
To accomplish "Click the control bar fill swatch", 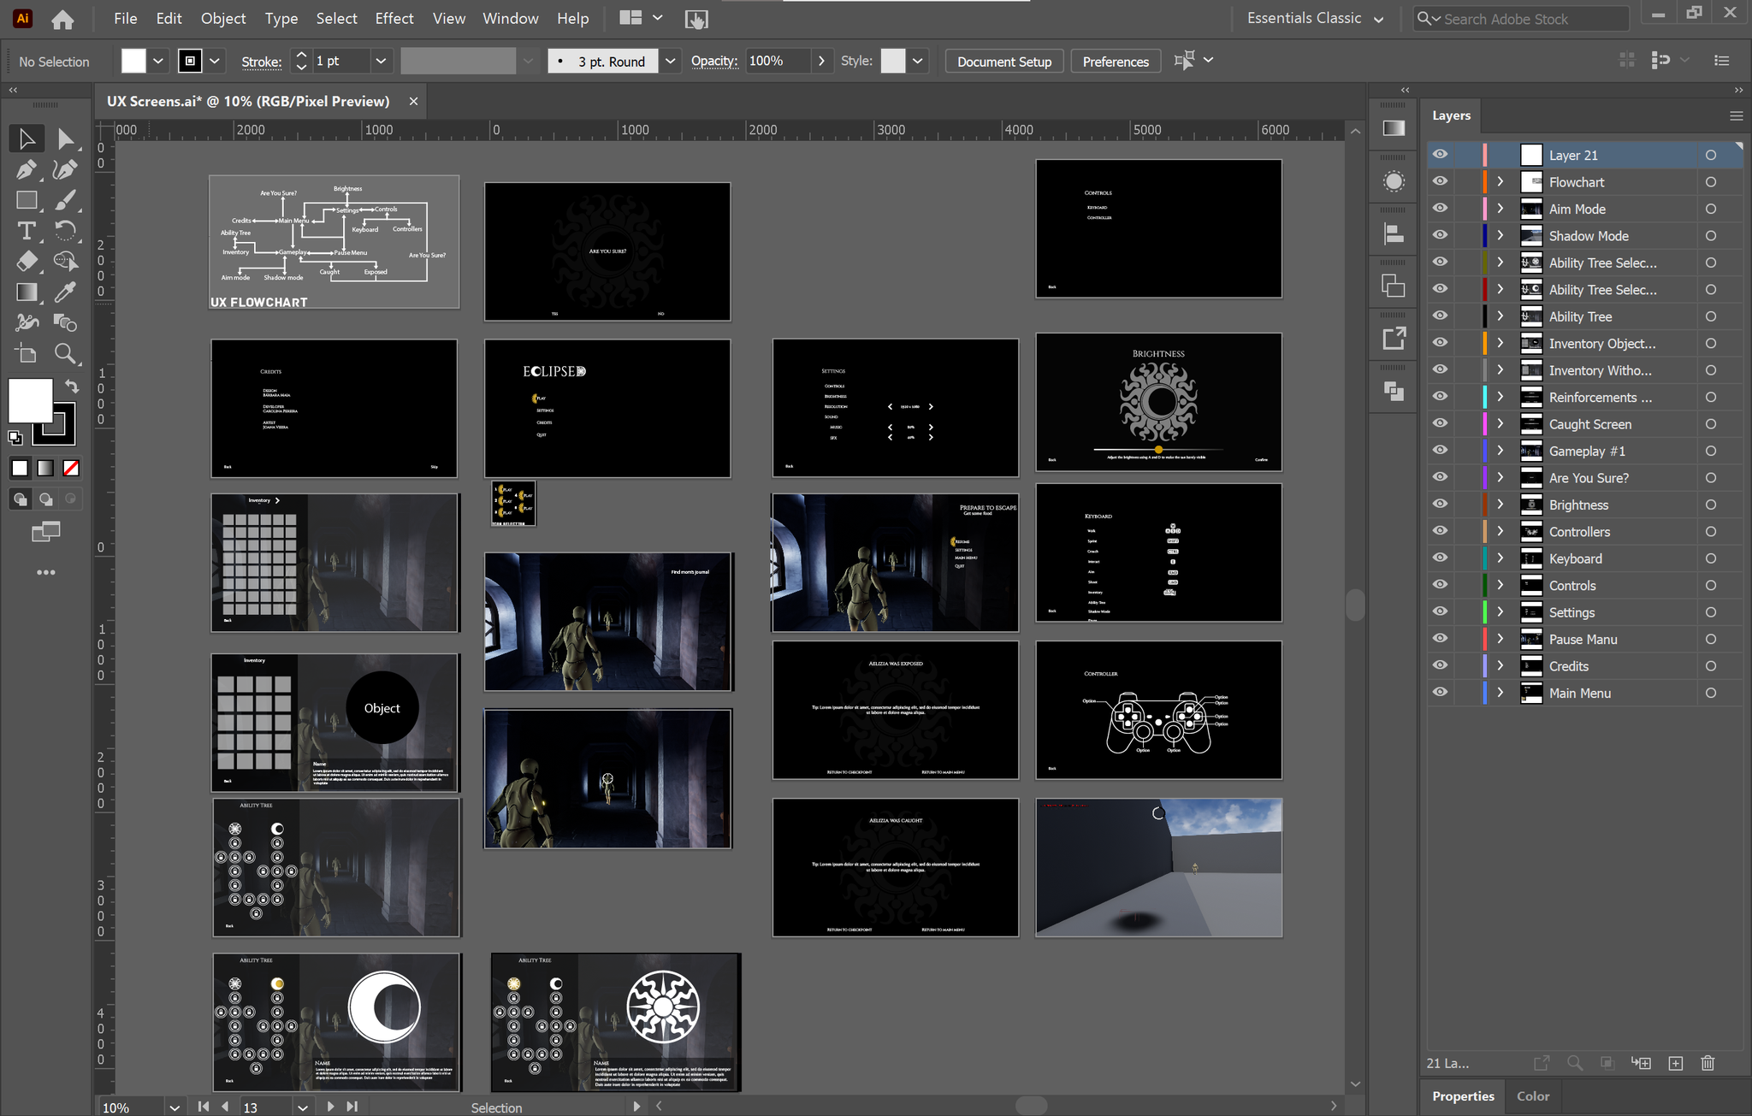I will 133,61.
